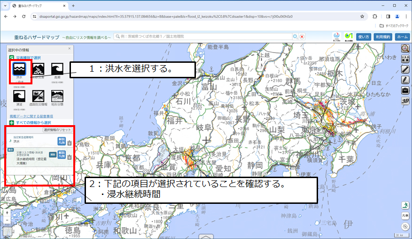Center map on current location
This screenshot has width=412, height=239.
405,226
